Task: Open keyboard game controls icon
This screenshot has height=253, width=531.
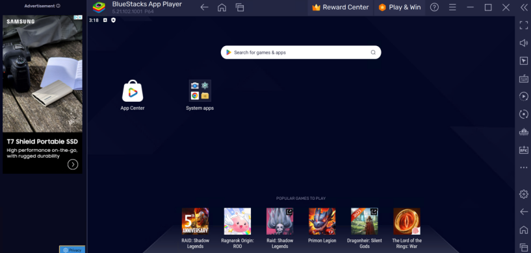Action: [x=524, y=78]
